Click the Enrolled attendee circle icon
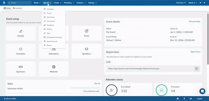This screenshot has width=209, height=101. coord(112,90)
